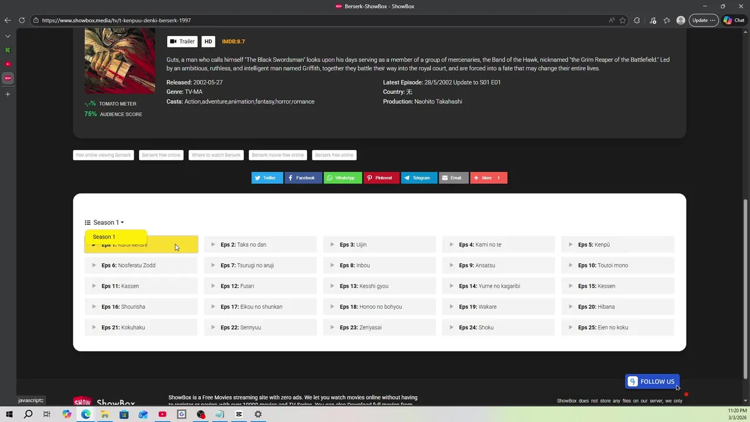Share via Telegram
This screenshot has height=422, width=750.
419,178
